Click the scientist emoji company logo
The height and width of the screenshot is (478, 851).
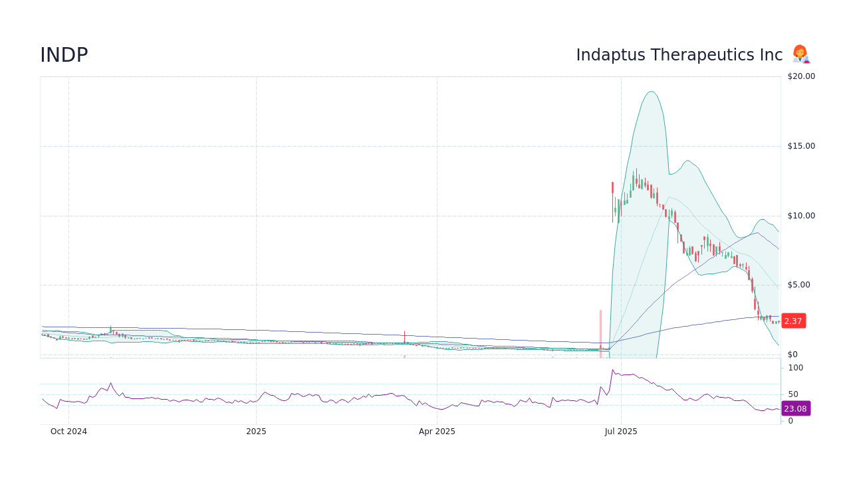coord(800,54)
